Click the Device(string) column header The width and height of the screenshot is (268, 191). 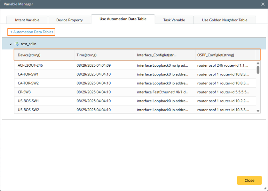tap(44, 55)
